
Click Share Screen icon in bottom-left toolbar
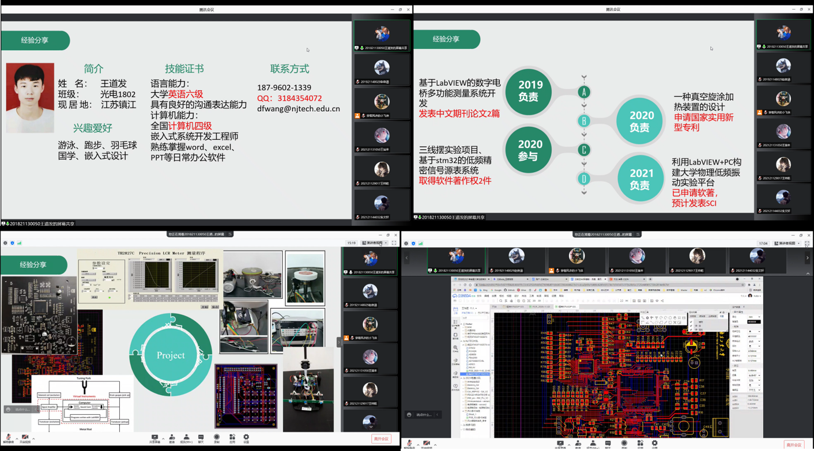(x=154, y=438)
